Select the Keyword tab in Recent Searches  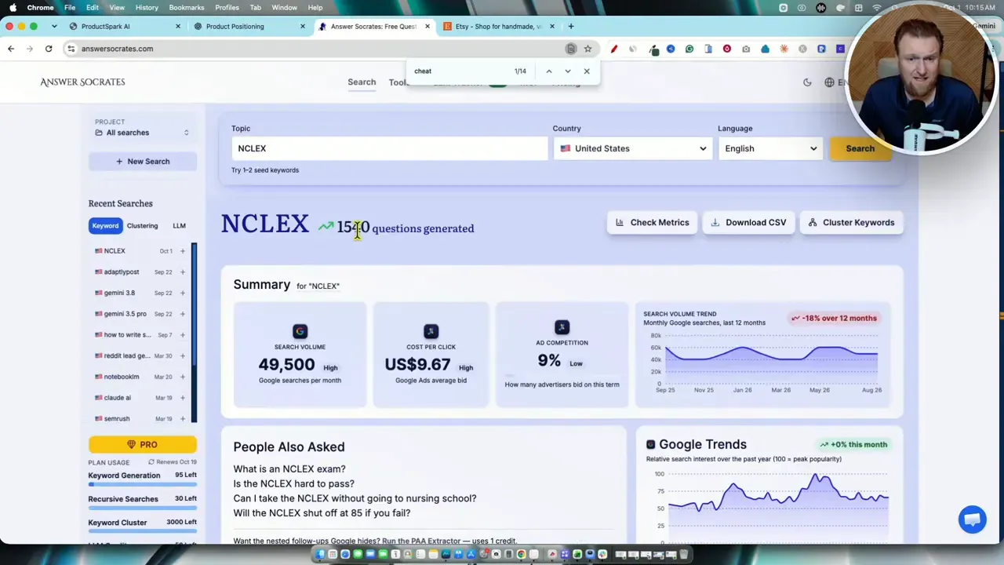105,226
